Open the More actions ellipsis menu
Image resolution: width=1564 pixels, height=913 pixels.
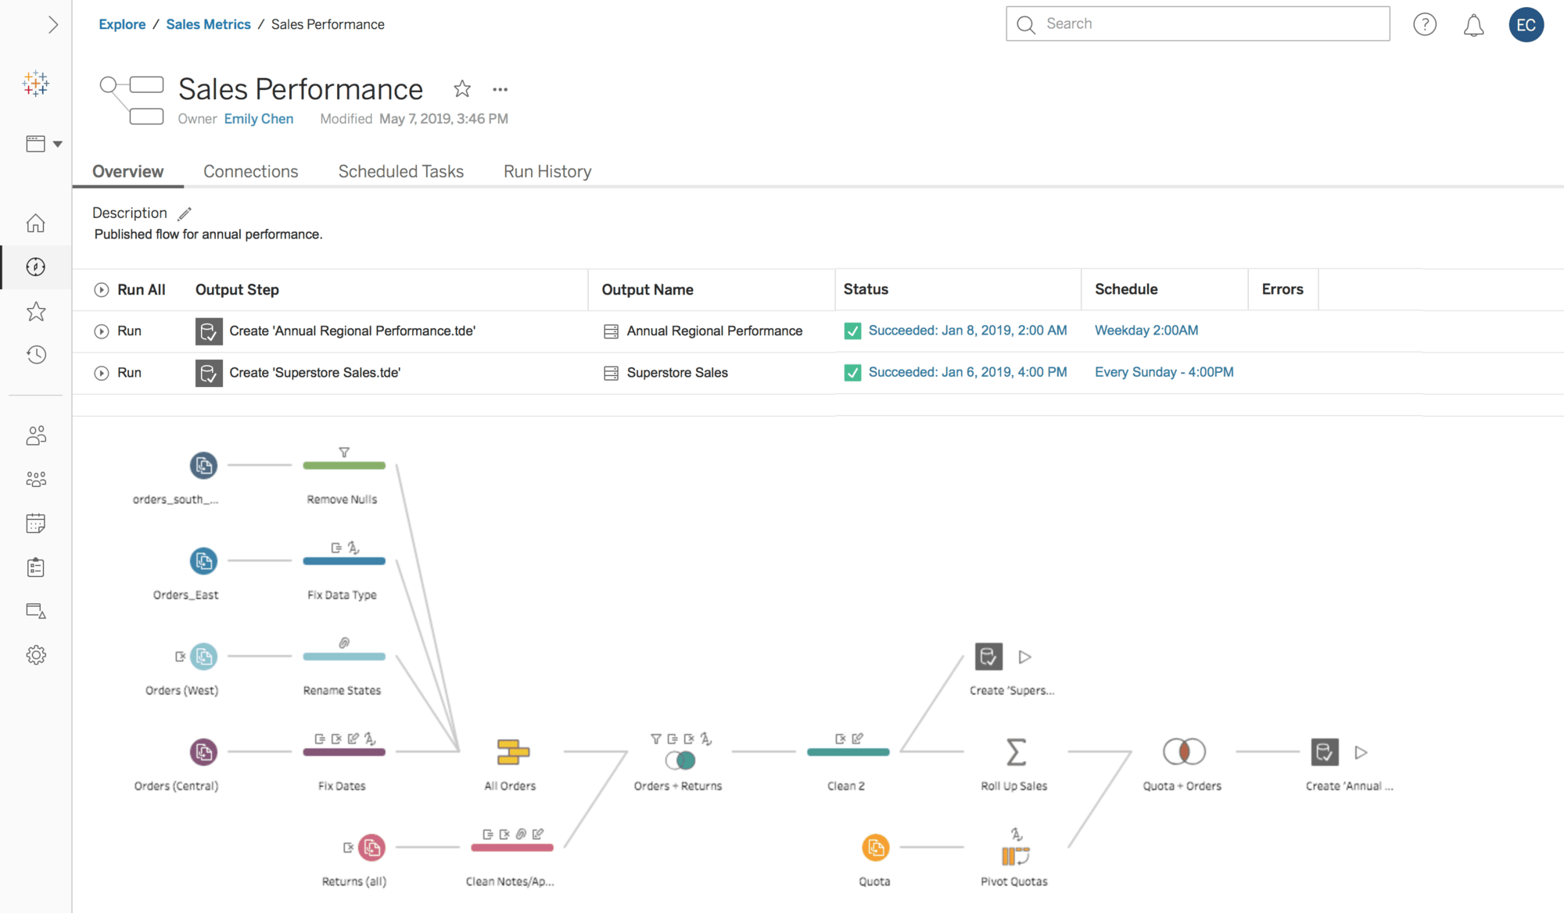500,89
